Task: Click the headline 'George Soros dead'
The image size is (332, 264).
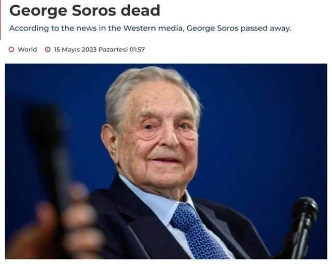Action: coord(85,10)
